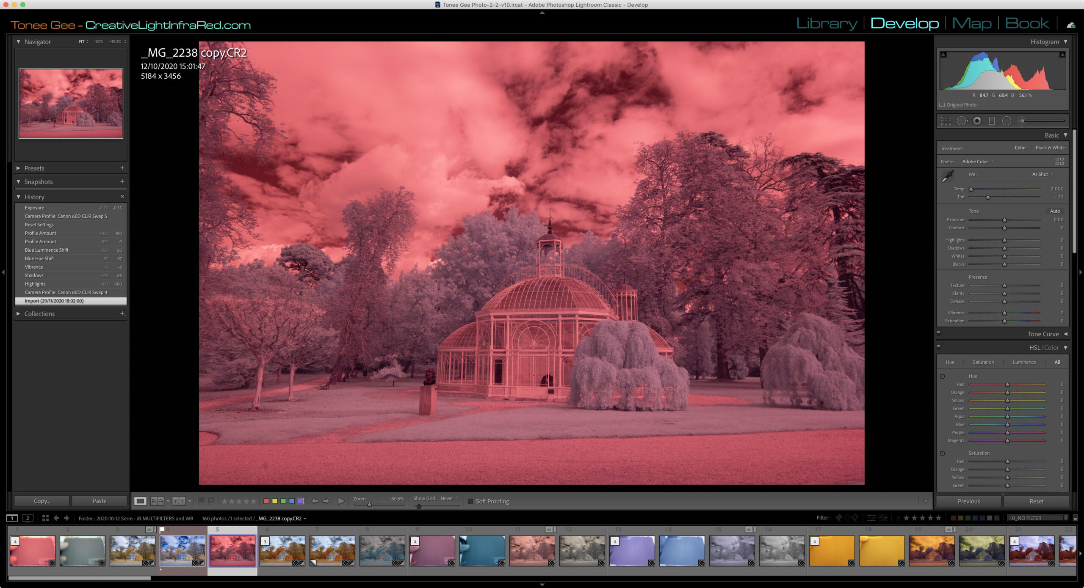1084x588 pixels.
Task: Click the cloud sync status icon
Action: (1071, 25)
